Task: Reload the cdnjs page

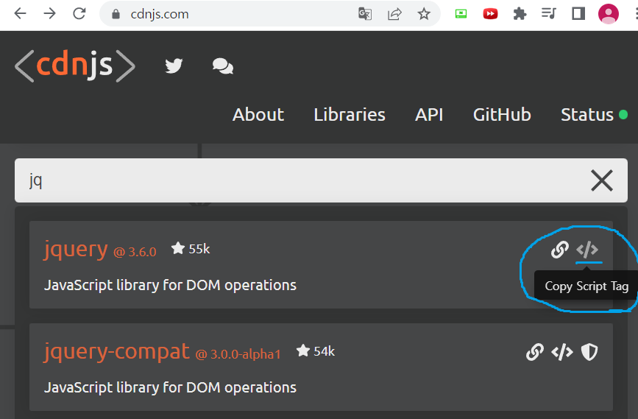Action: (79, 14)
